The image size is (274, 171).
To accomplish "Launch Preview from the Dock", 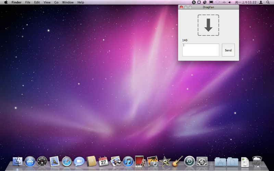I will pos(116,161).
